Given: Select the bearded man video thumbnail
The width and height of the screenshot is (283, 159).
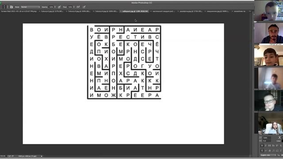Looking at the screenshot, I should click(x=268, y=33).
